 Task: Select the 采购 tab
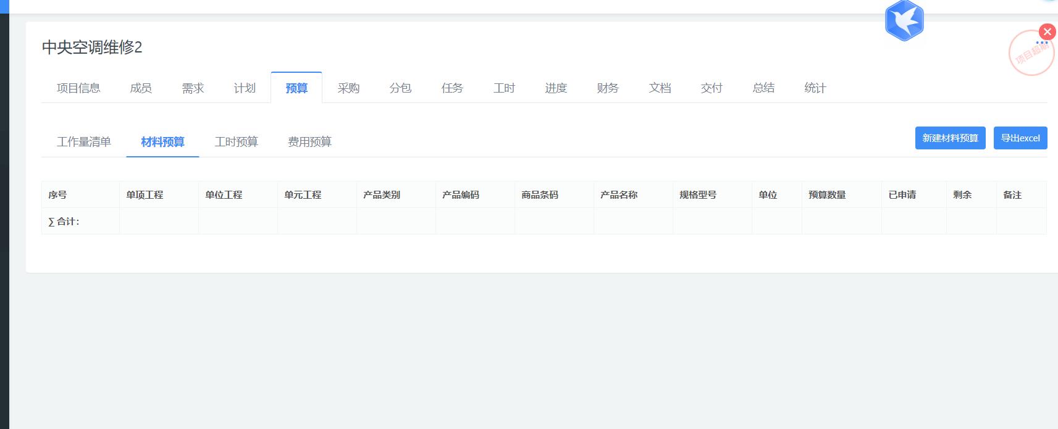click(348, 88)
